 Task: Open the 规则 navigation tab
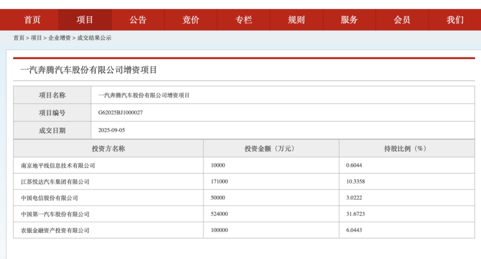296,20
